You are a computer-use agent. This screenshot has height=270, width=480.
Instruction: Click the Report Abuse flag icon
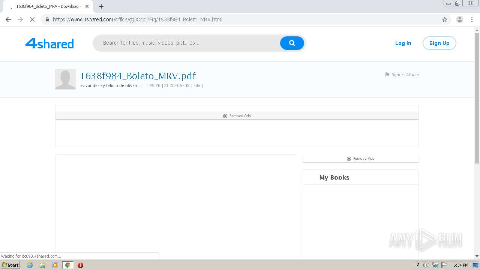coord(387,75)
